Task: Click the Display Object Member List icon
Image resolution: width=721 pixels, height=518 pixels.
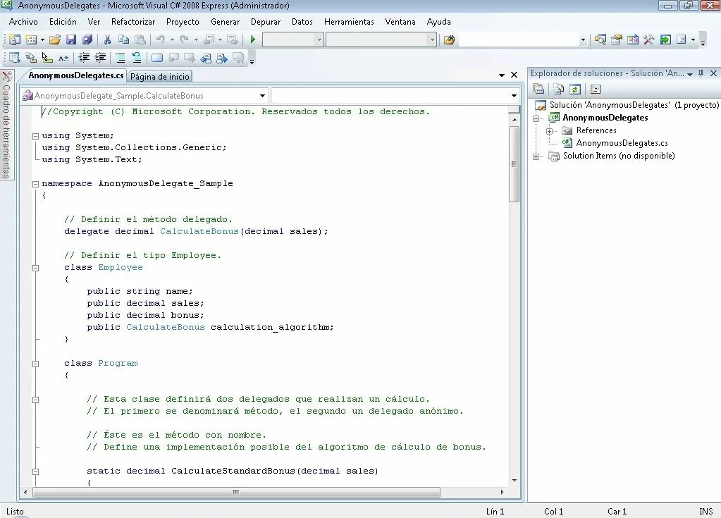Action: [14, 58]
